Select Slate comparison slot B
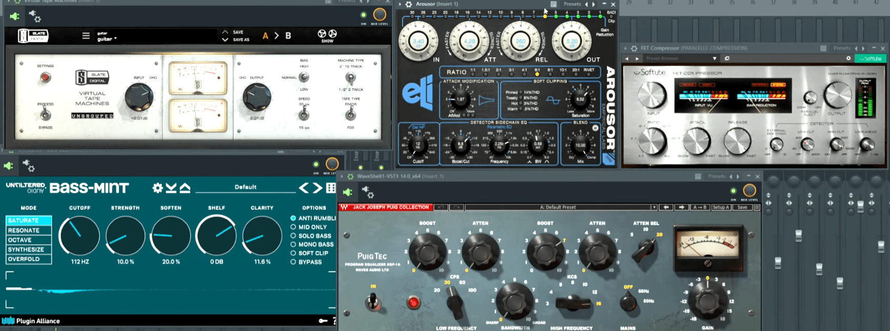 288,36
